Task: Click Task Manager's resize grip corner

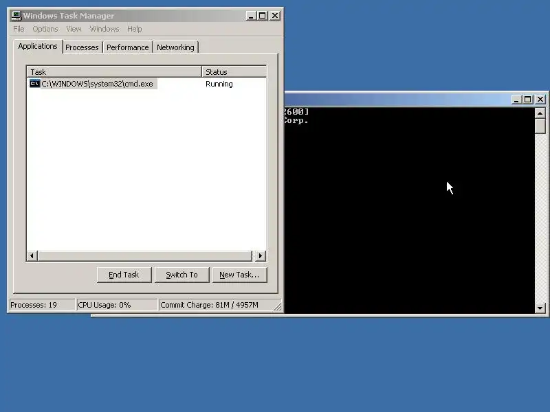Action: pos(278,306)
